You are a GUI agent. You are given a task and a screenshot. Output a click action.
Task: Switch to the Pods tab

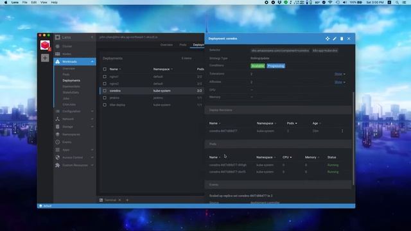coord(183,45)
